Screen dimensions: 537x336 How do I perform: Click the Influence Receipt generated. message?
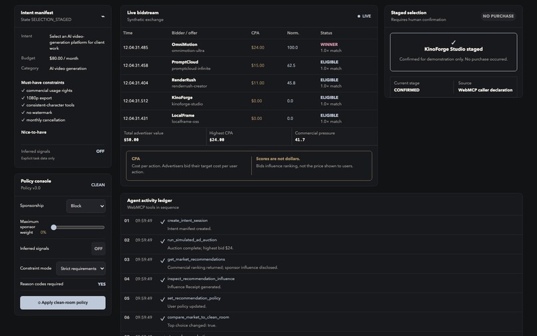tap(194, 287)
